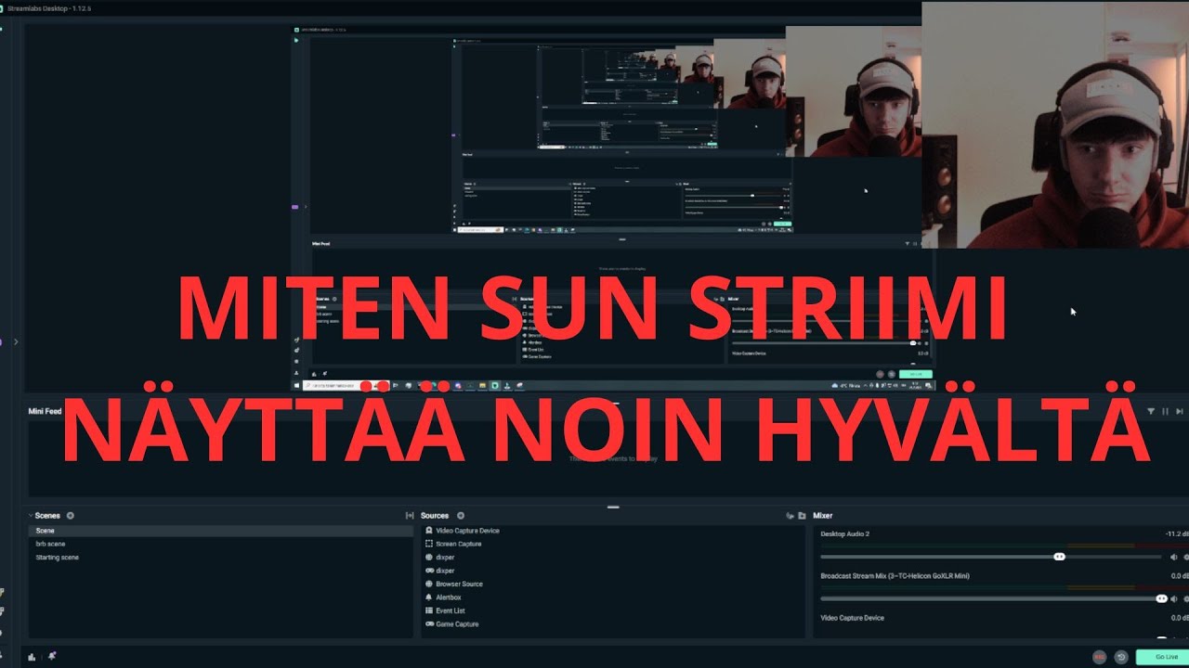Collapse the Scenes collection dropdown arrow
This screenshot has height=668, width=1189.
click(31, 516)
